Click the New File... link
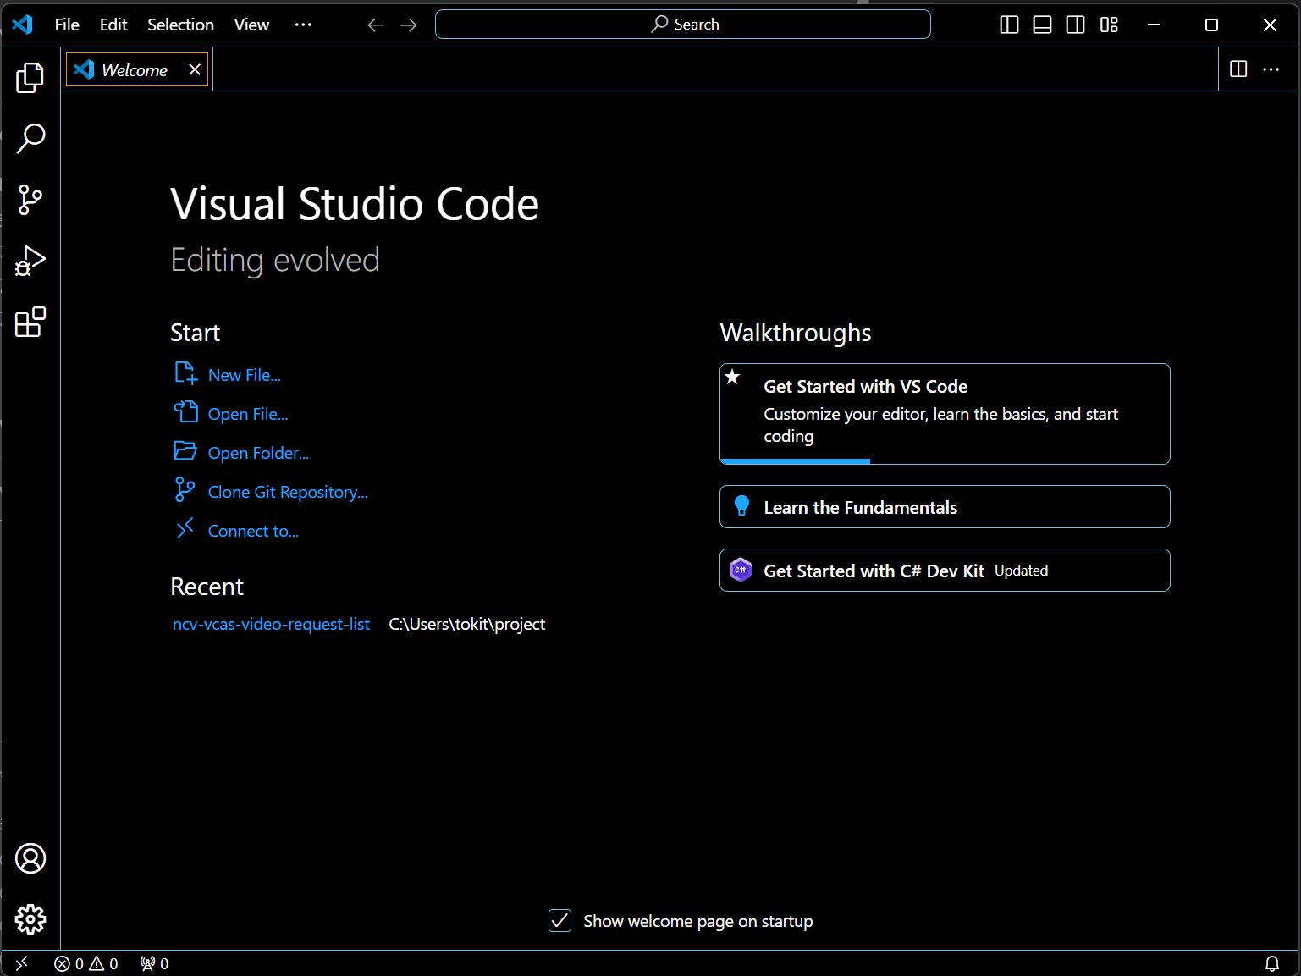 click(244, 375)
